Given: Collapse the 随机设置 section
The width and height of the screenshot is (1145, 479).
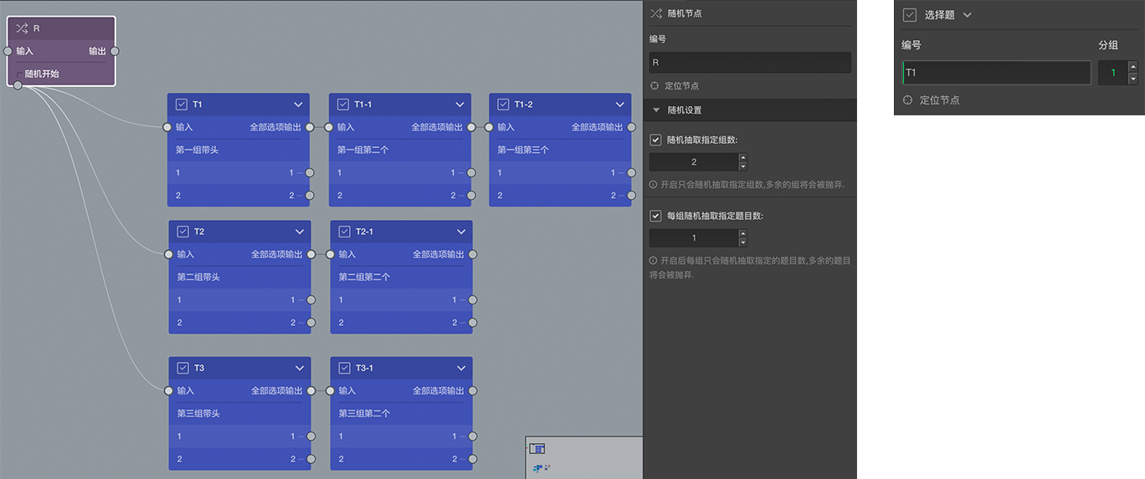Looking at the screenshot, I should 655,110.
